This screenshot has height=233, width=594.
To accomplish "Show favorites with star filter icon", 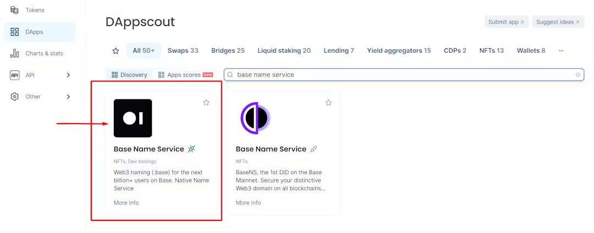I will coord(116,51).
